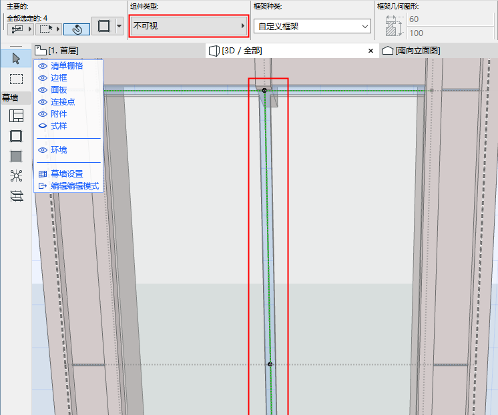
Task: Select the curtain wall Panel tool
Action: 16,156
